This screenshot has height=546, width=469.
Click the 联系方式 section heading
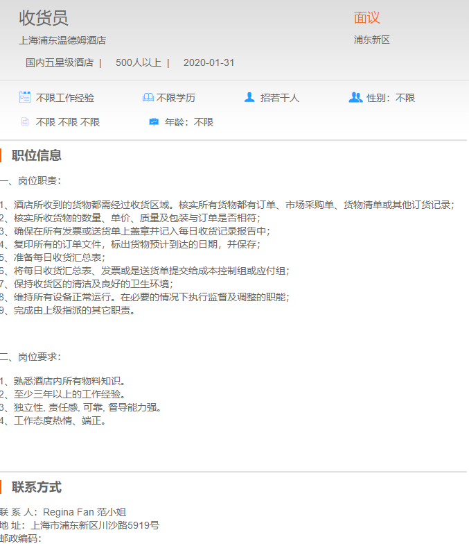[x=37, y=487]
